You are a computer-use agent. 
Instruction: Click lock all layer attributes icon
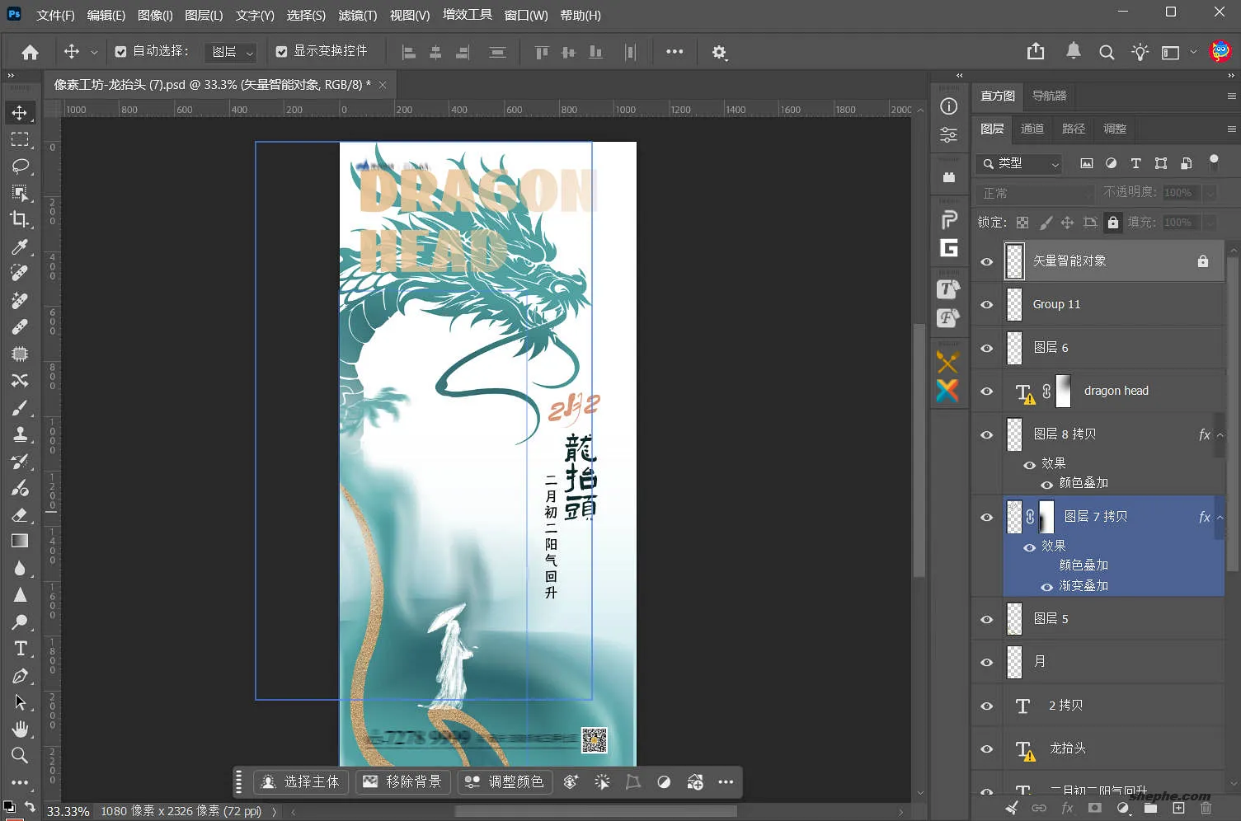[1112, 222]
